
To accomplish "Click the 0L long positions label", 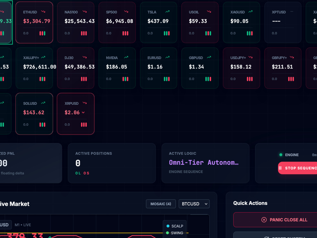I will point(78,173).
